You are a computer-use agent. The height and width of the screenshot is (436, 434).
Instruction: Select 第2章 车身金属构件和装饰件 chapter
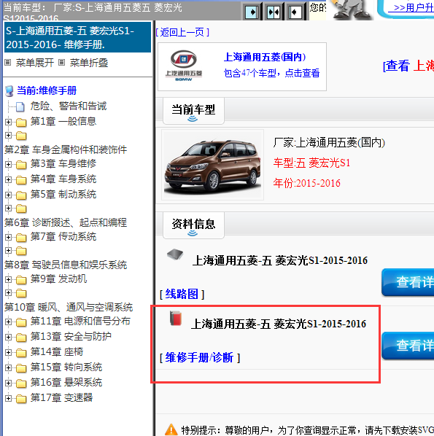coord(66,149)
